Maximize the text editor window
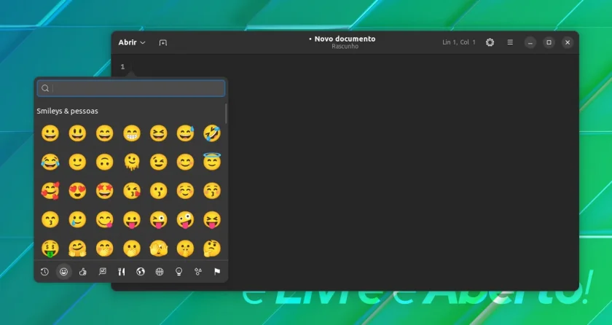The height and width of the screenshot is (325, 612). (x=549, y=42)
